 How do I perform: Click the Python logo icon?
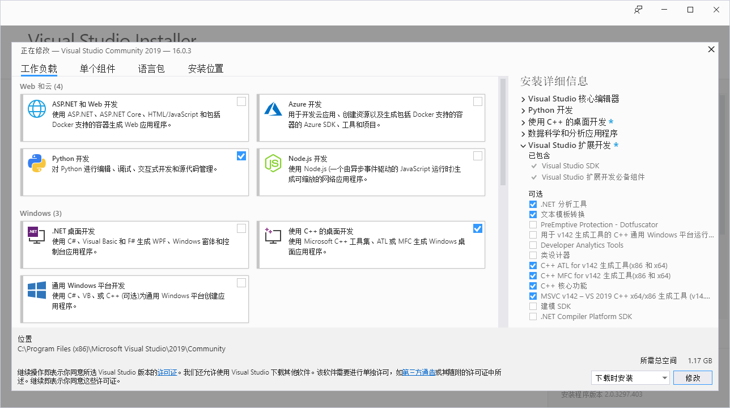pyautogui.click(x=37, y=163)
